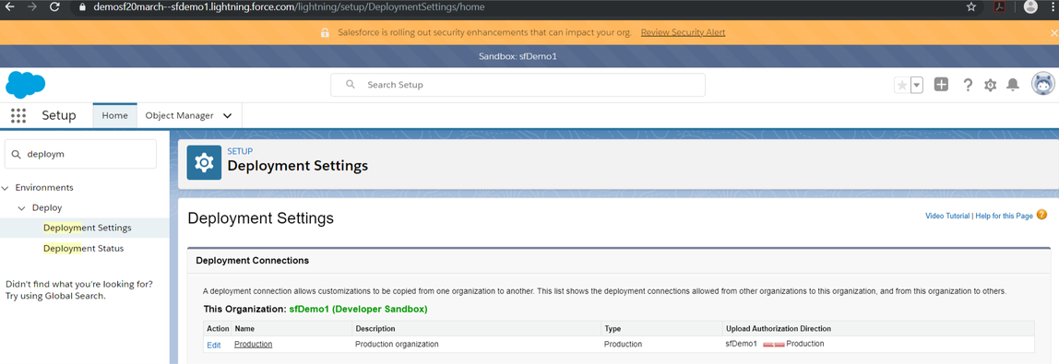Expand the Object Manager tab chevron
1059x364 pixels.
tap(228, 116)
